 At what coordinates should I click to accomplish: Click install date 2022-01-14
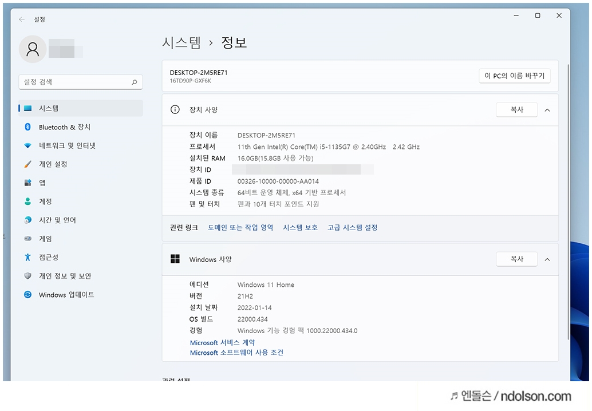pyautogui.click(x=254, y=307)
